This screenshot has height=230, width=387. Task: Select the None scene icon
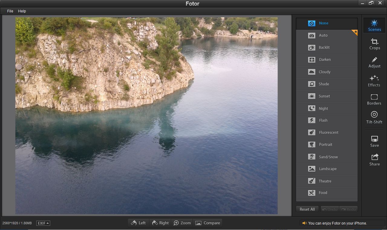[x=312, y=23]
